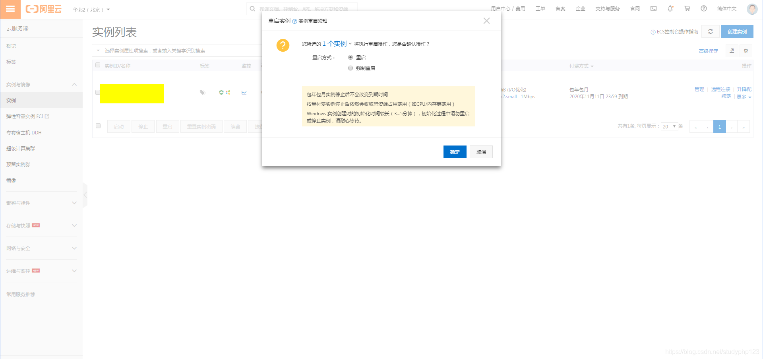Confirm restart with the 确定 button
763x359 pixels.
[455, 152]
